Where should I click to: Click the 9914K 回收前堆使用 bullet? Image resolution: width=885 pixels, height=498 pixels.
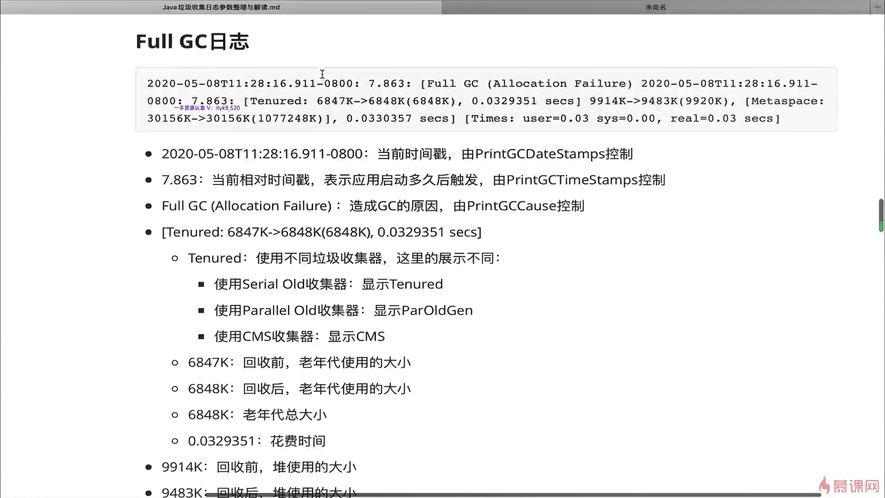tap(259, 467)
